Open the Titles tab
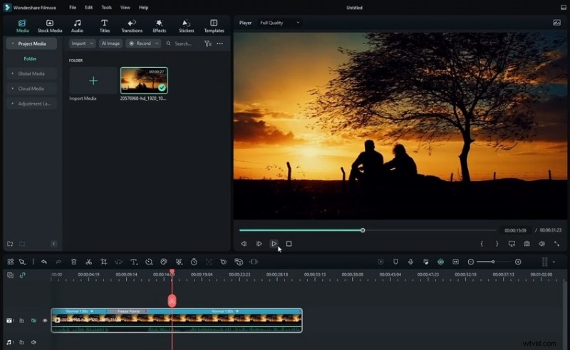 [105, 26]
